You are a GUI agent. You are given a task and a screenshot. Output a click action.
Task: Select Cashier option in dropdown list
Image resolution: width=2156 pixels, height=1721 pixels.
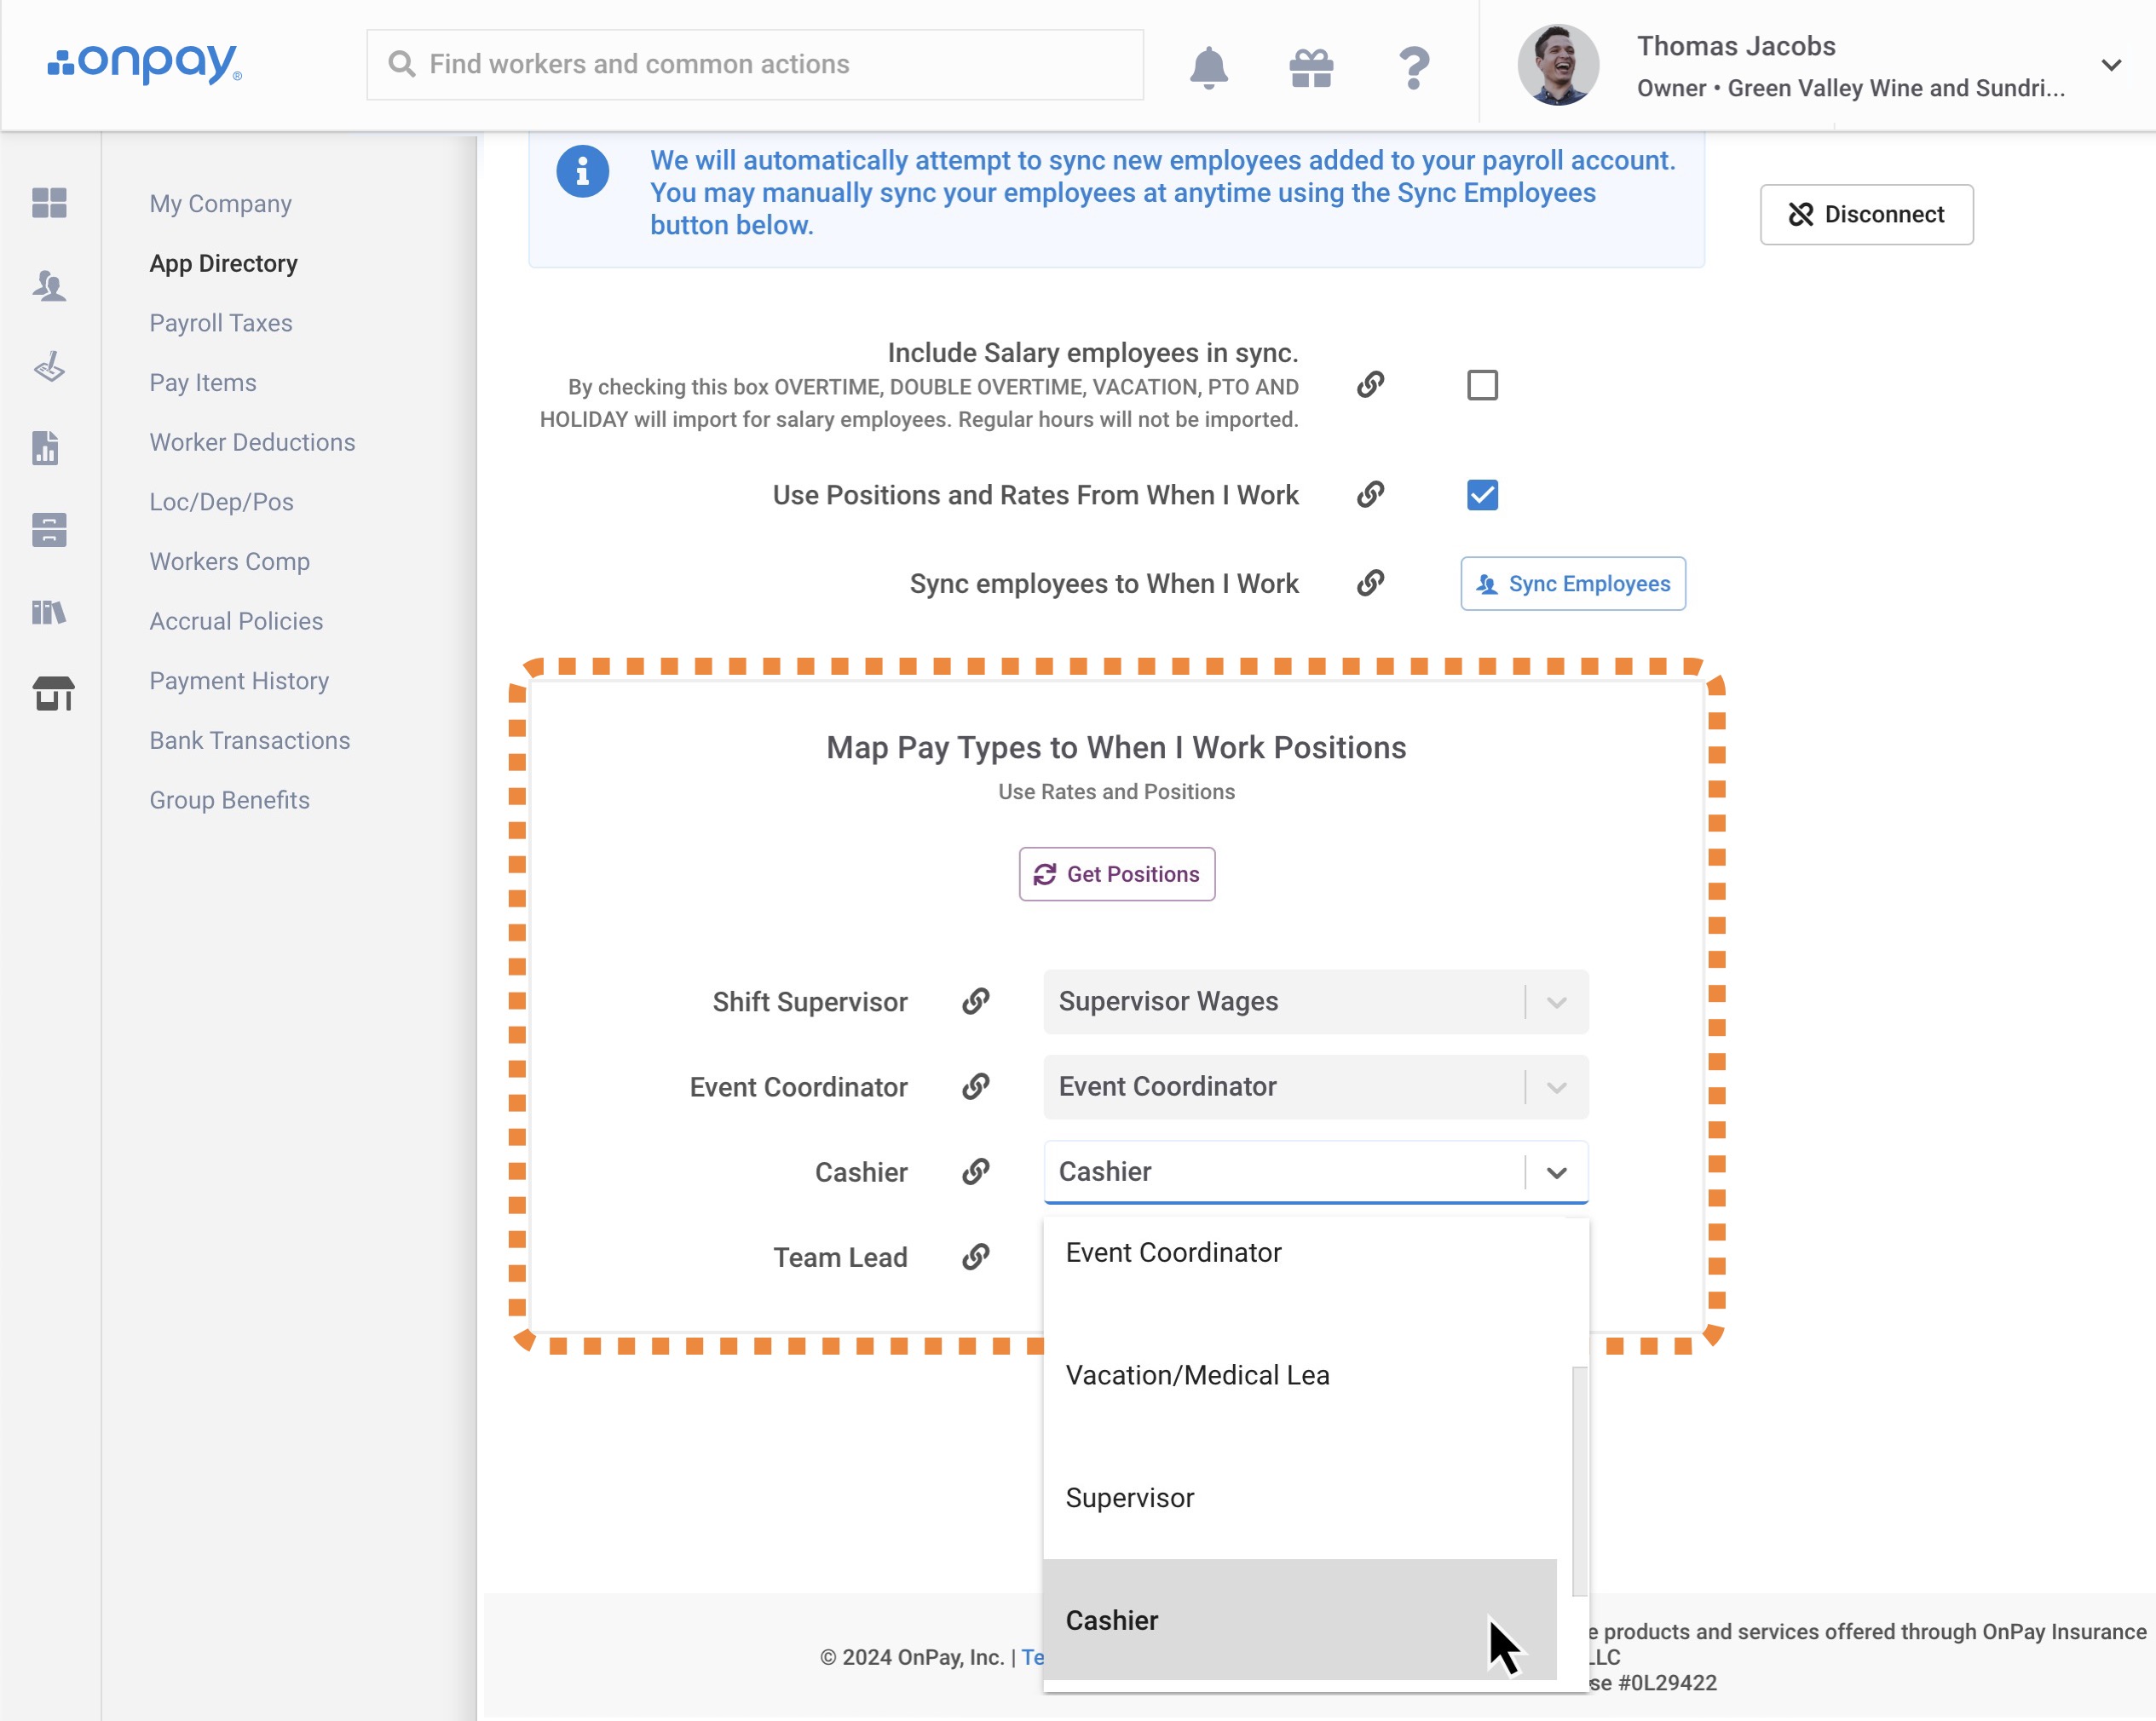1300,1620
